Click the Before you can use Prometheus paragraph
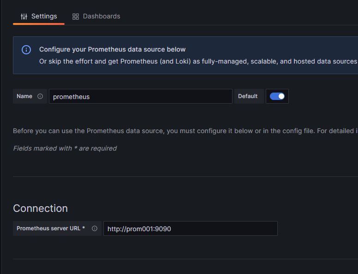This screenshot has height=274, width=358. tap(185, 131)
